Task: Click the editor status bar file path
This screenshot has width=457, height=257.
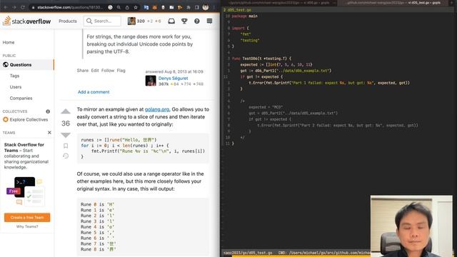Action: 248,253
